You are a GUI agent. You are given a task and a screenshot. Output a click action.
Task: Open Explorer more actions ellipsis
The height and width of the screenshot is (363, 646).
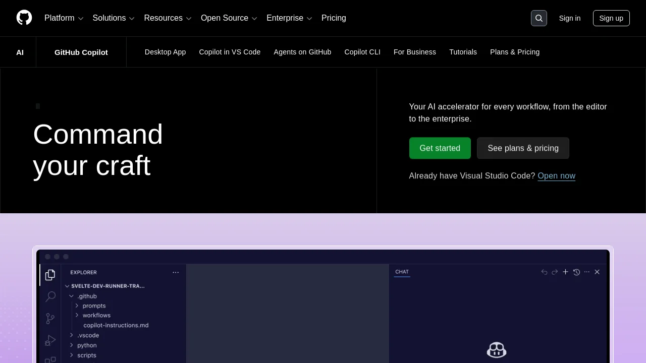(x=176, y=272)
